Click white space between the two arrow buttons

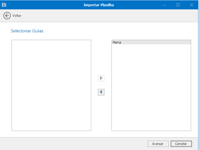tap(101, 85)
